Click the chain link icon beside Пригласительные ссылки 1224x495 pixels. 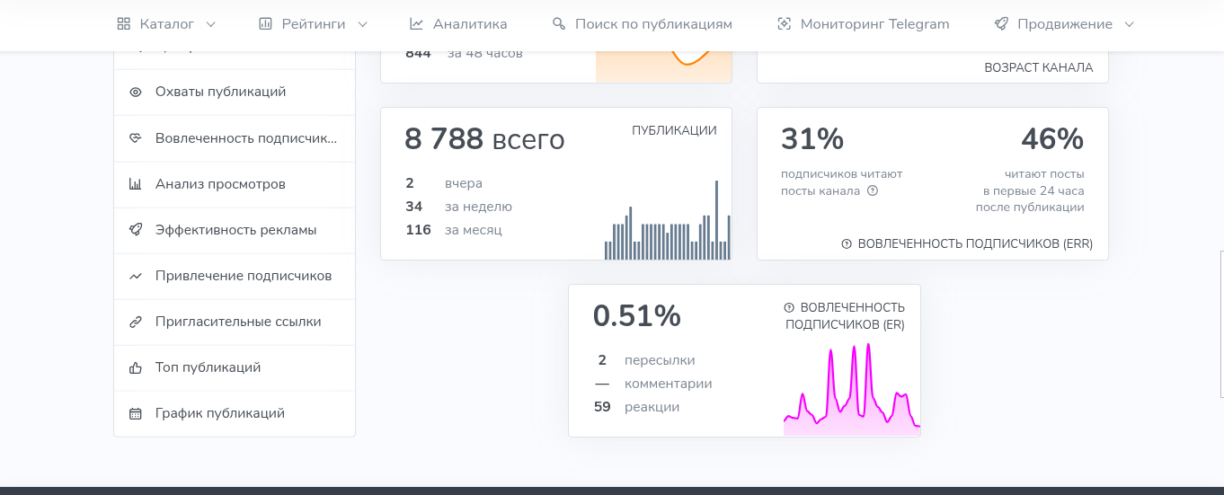coord(136,322)
